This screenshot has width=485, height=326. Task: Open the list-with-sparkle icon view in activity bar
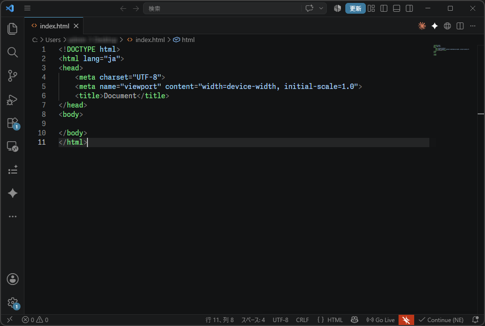(12, 170)
